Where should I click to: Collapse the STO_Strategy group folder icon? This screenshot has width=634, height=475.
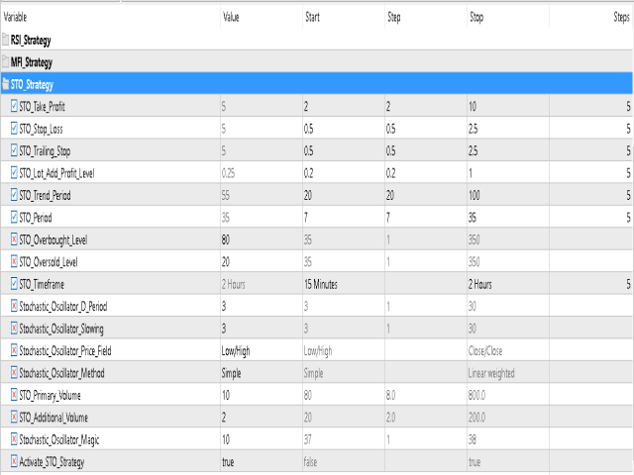[5, 84]
